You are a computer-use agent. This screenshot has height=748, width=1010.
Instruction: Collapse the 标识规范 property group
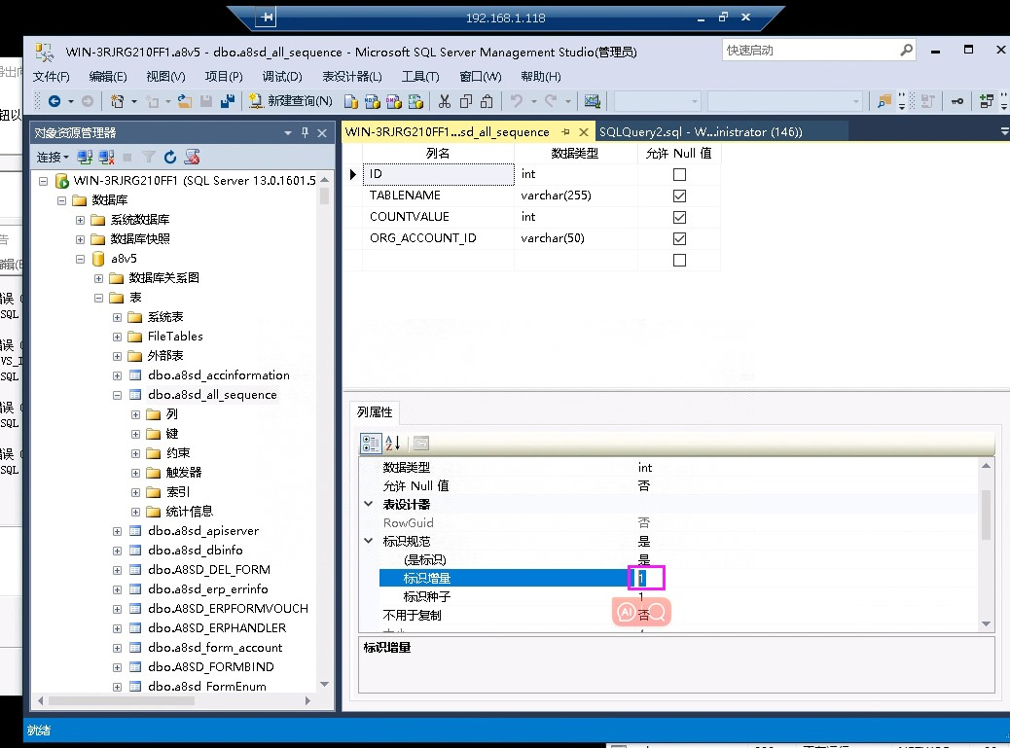click(x=368, y=542)
